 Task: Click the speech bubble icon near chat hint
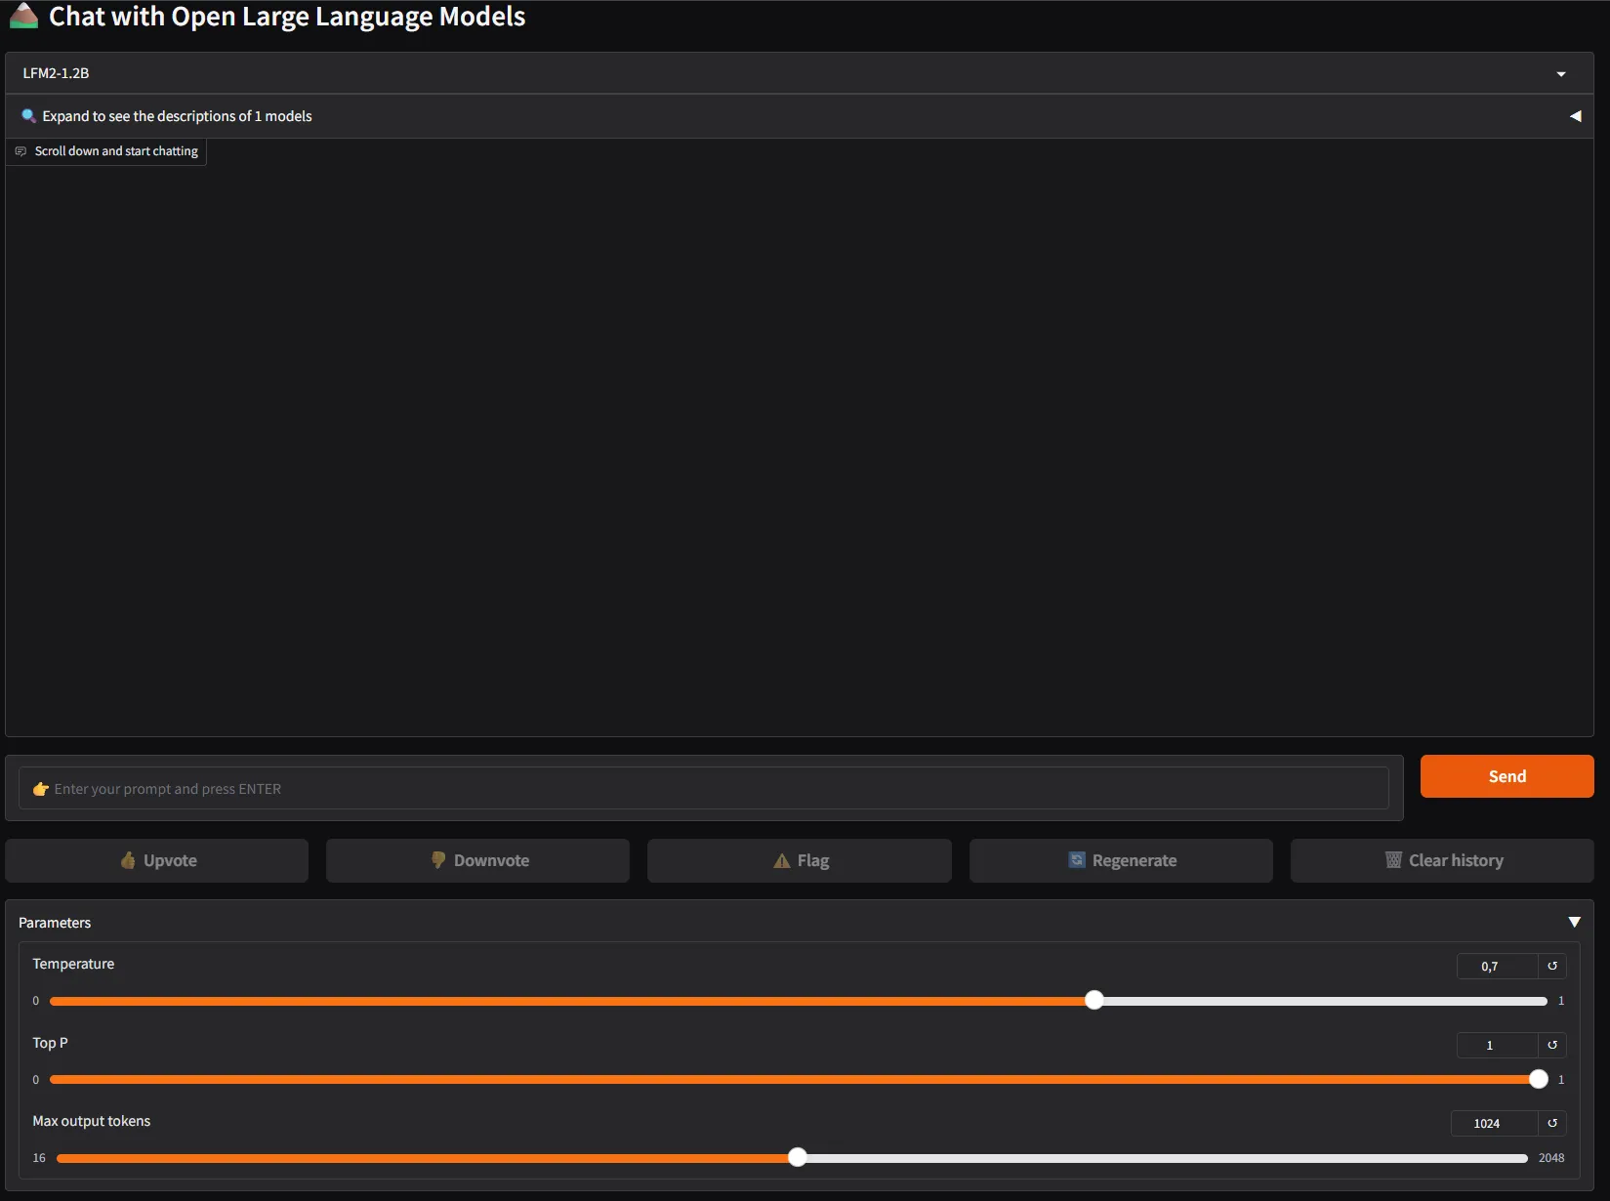click(21, 151)
